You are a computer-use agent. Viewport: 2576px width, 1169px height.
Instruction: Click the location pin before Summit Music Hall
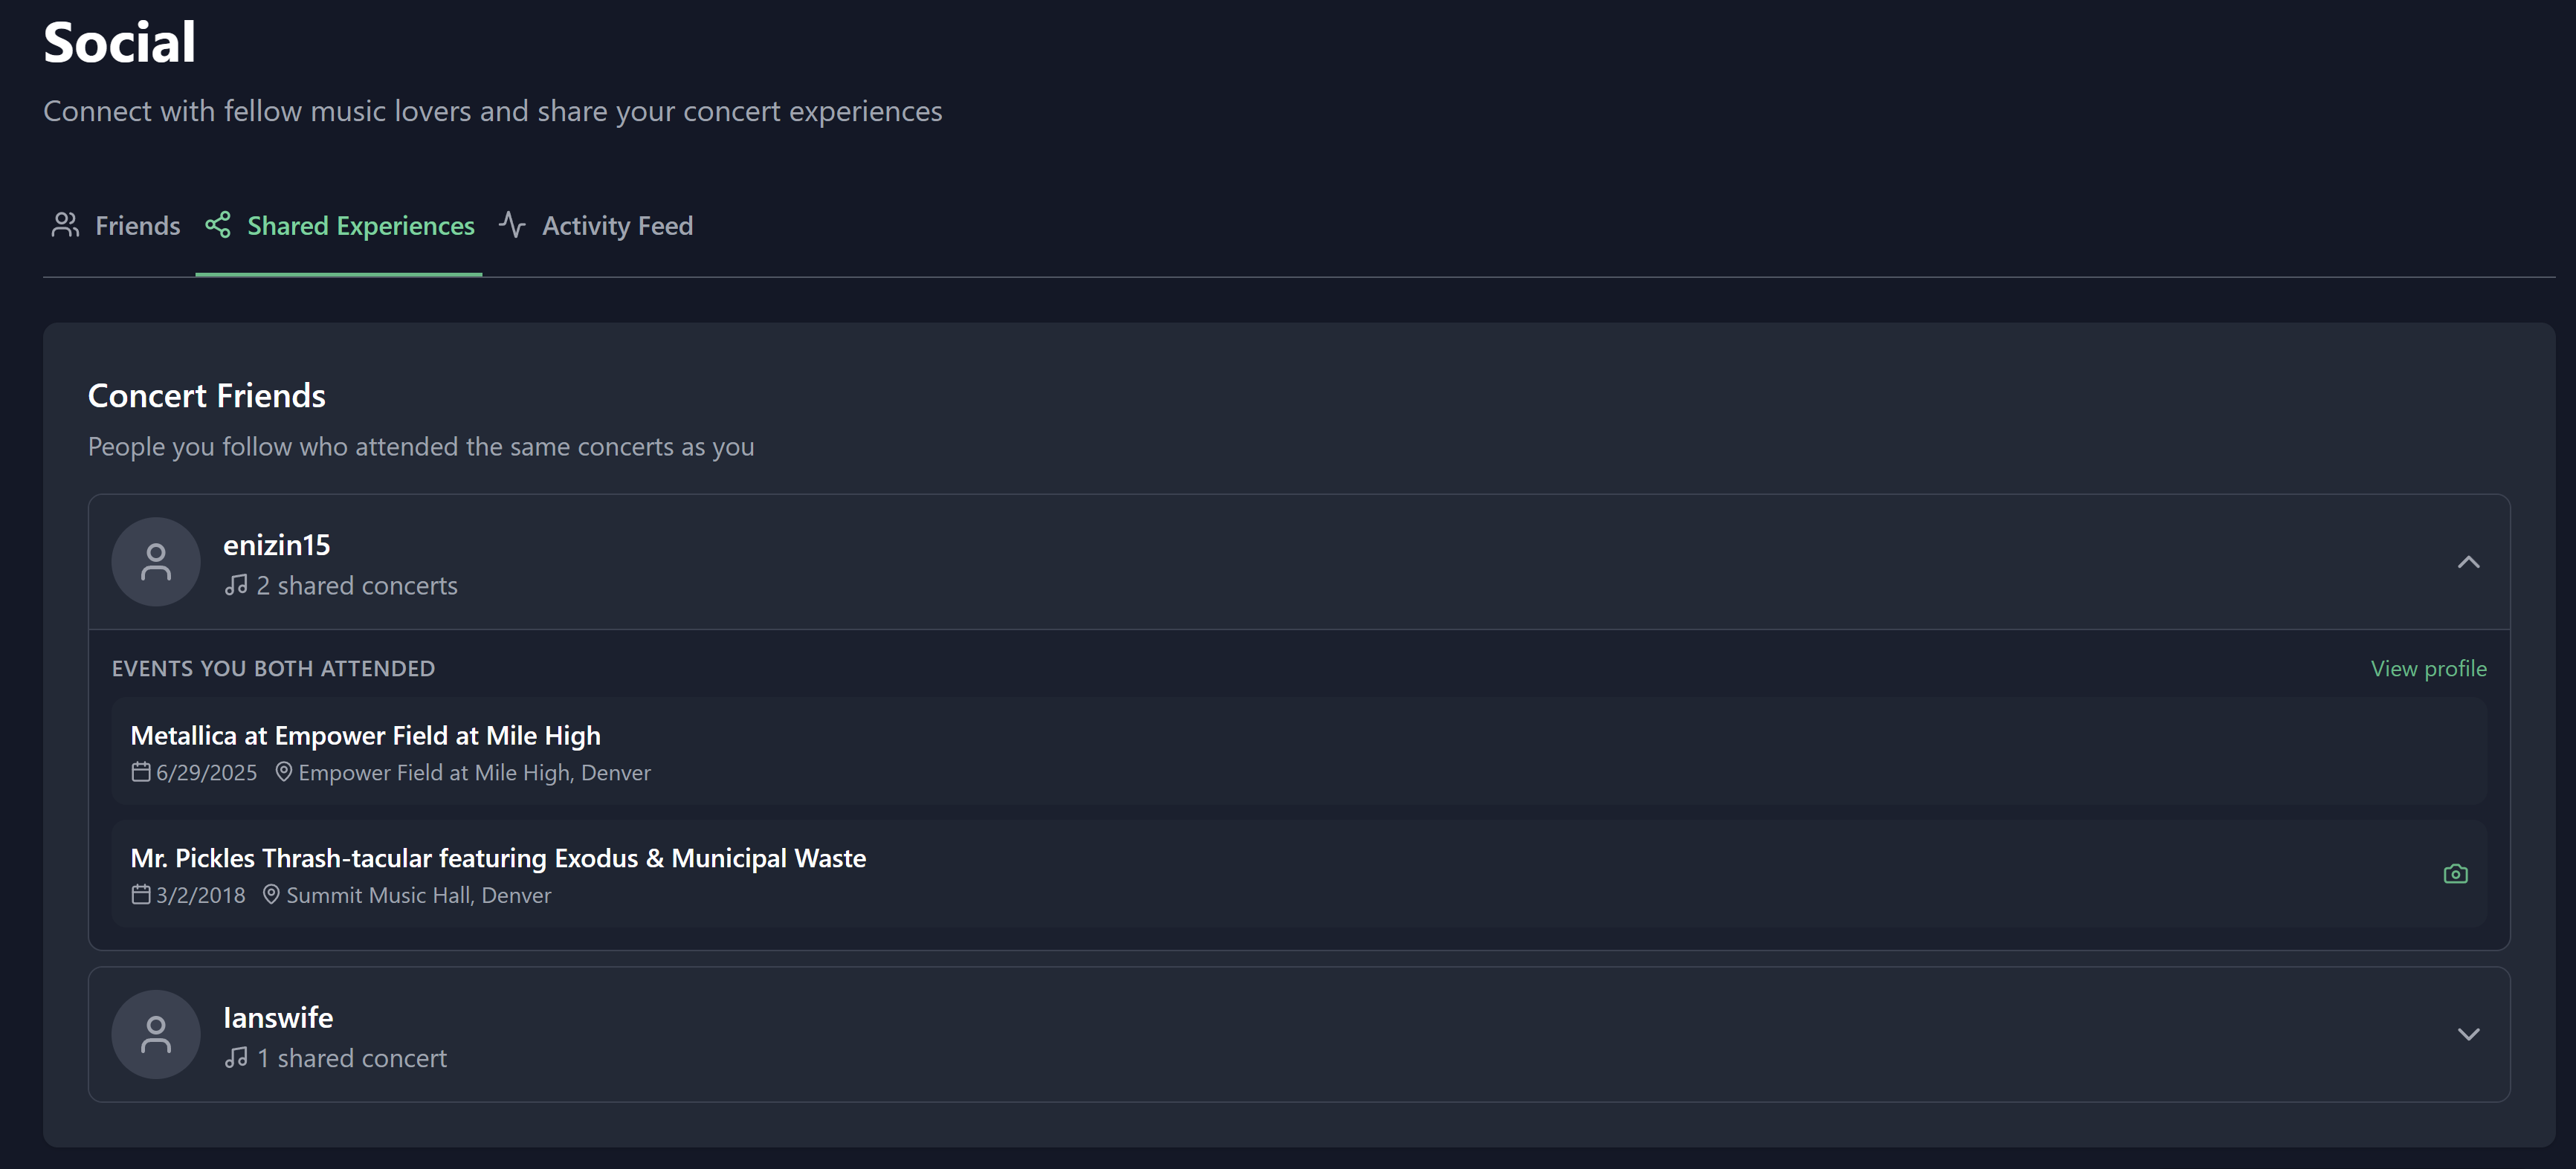(271, 895)
